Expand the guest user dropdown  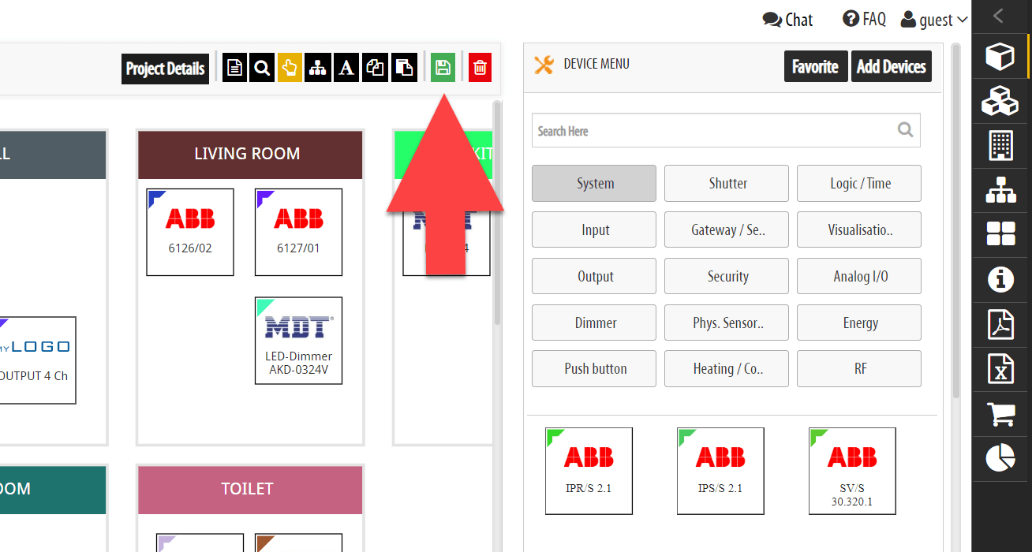934,20
